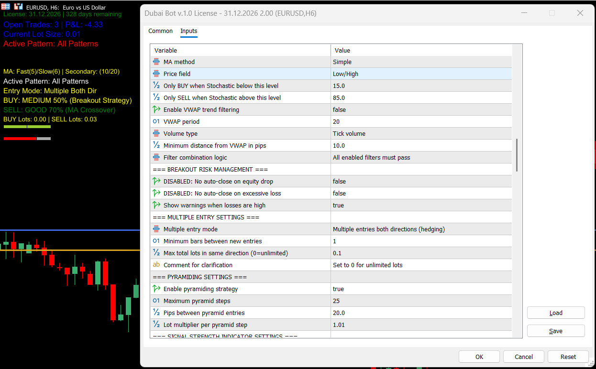
Task: Click integer icon beside Minimum bars between new entries
Action: (x=156, y=241)
